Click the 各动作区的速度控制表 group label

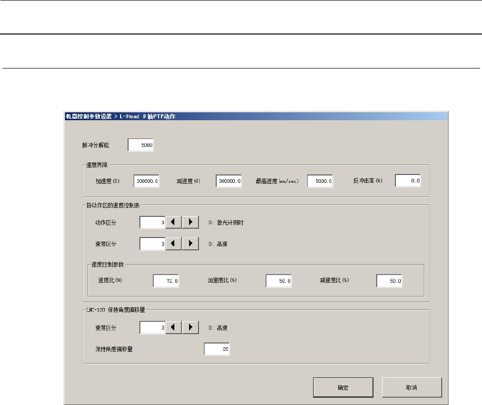pyautogui.click(x=113, y=205)
